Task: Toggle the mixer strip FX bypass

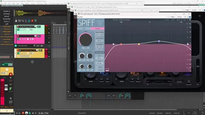Action: click(10, 65)
